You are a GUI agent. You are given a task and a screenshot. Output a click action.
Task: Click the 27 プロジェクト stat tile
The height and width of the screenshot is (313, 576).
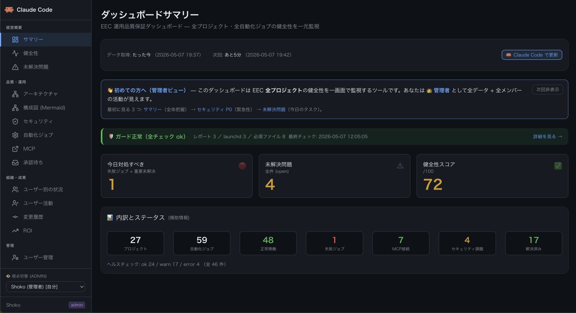135,243
